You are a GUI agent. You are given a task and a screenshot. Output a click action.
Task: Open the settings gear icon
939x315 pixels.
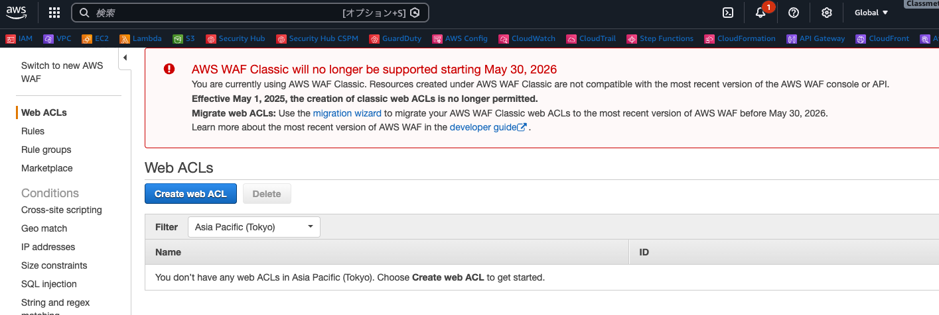tap(826, 13)
